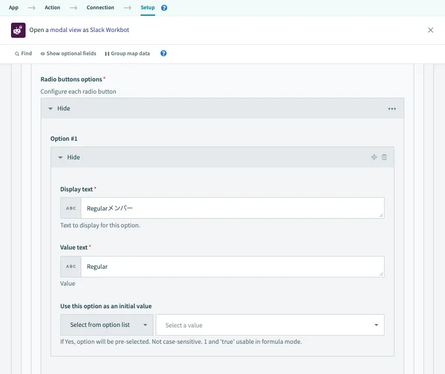Toggle Group map data

[x=127, y=54]
